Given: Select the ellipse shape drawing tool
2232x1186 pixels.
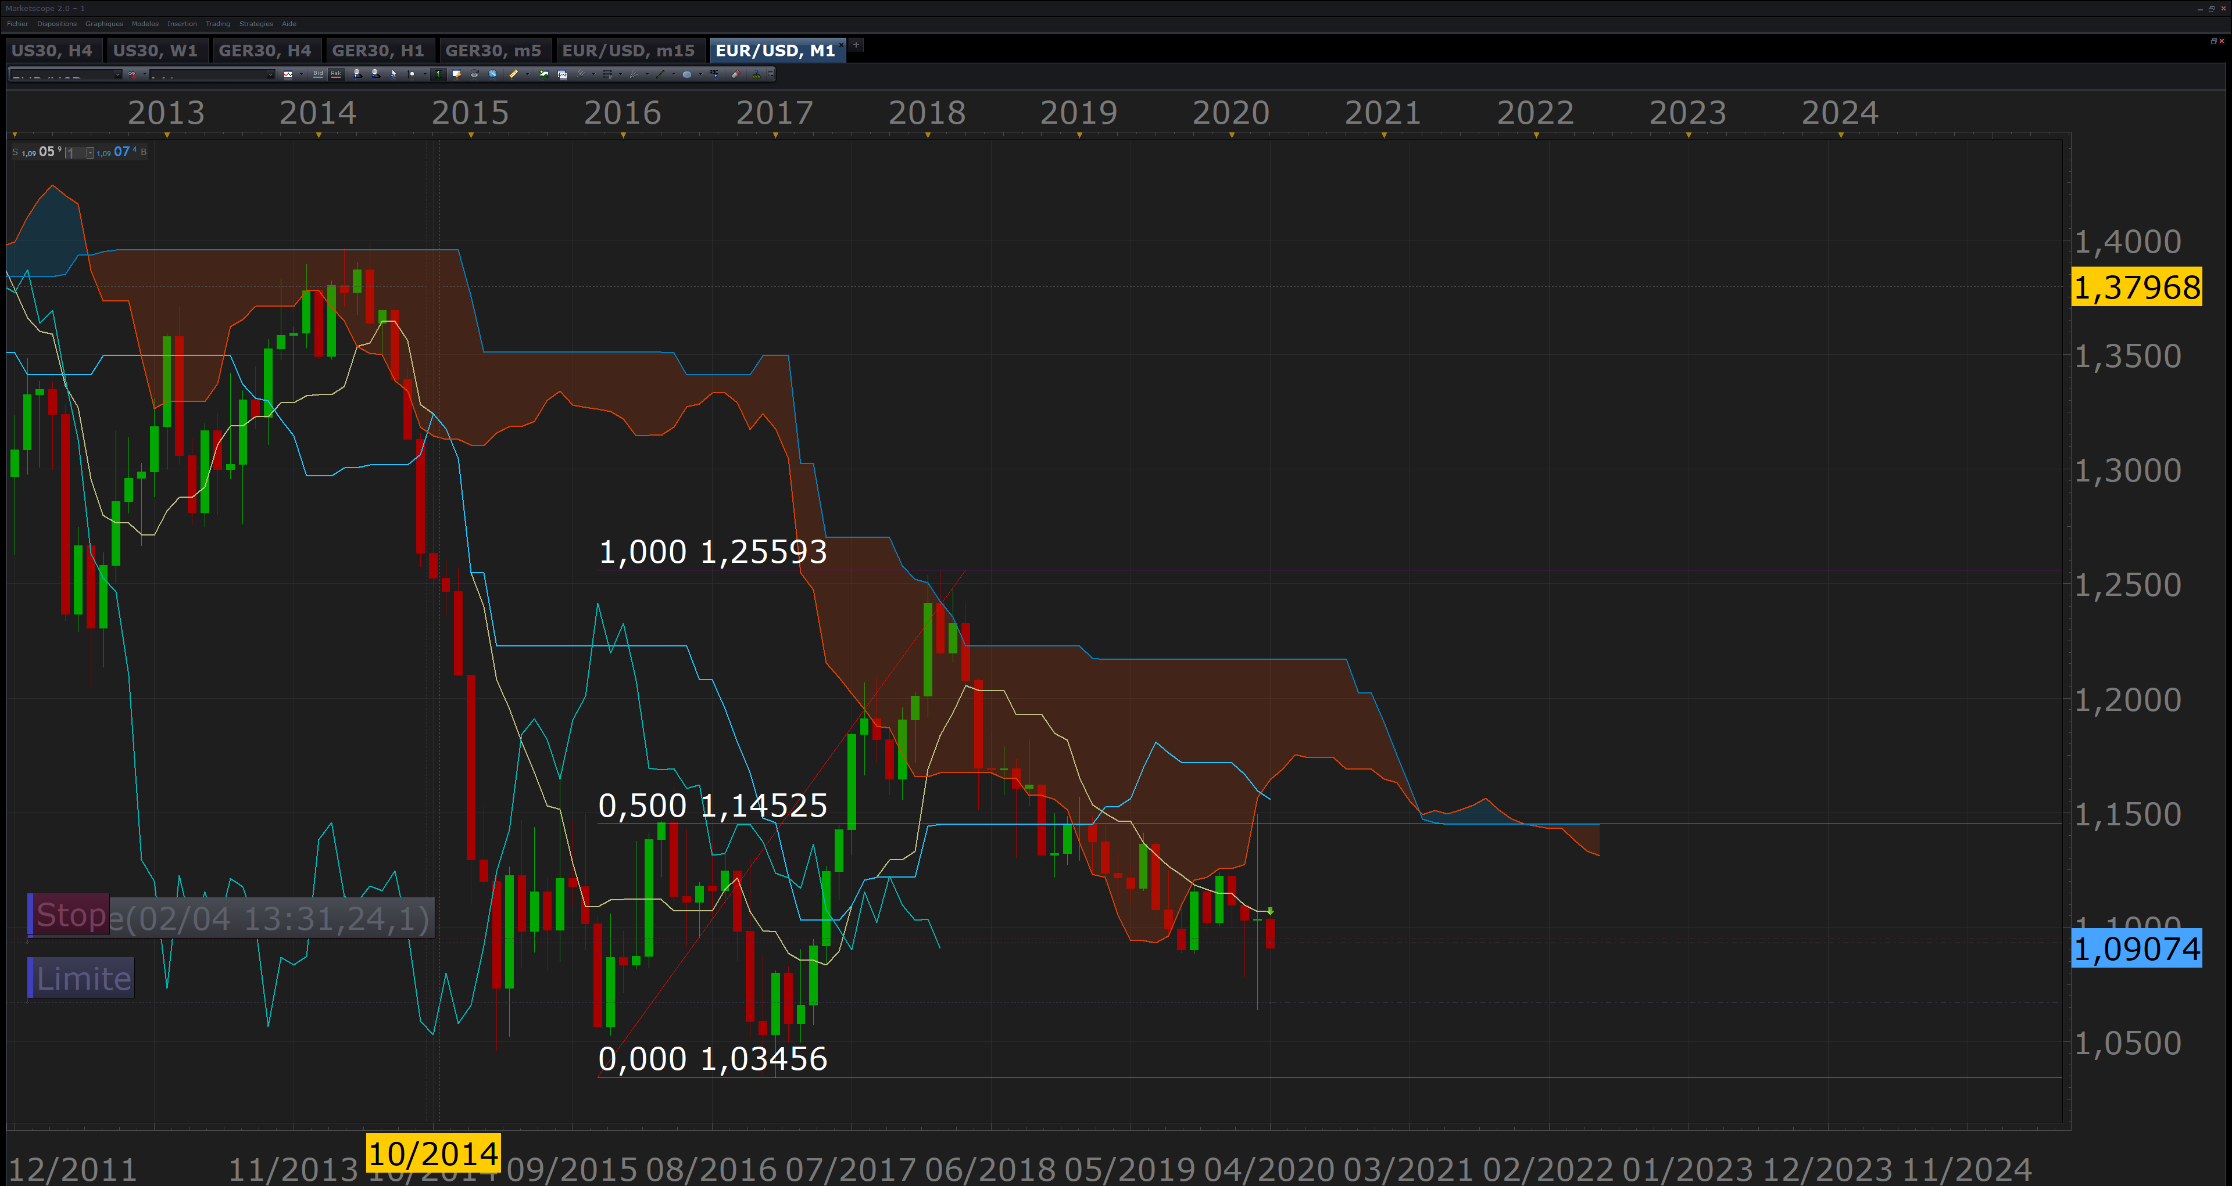Looking at the screenshot, I should (x=687, y=74).
